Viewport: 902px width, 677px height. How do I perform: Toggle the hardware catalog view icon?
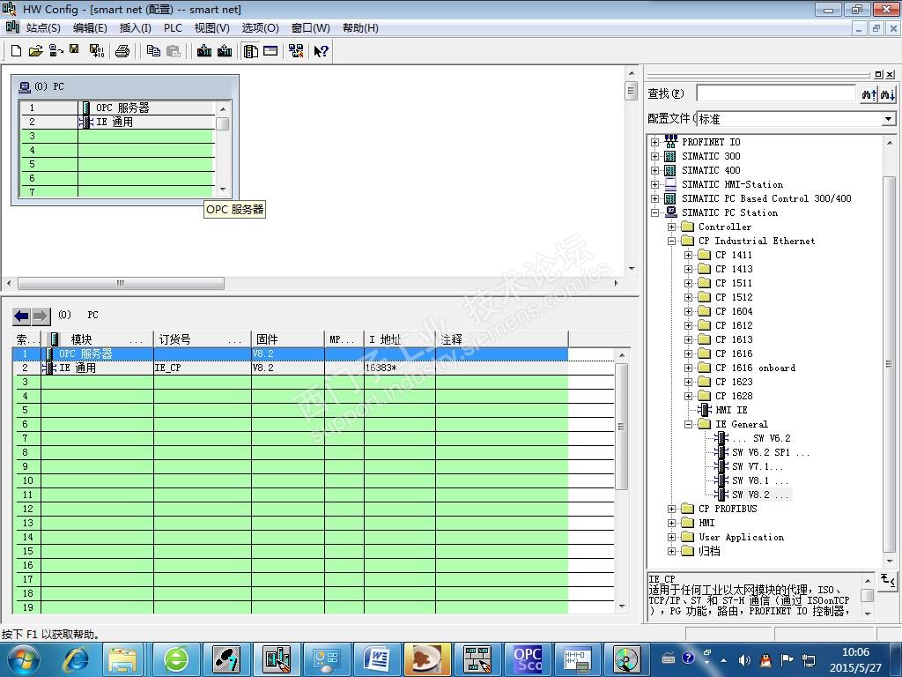tap(251, 50)
